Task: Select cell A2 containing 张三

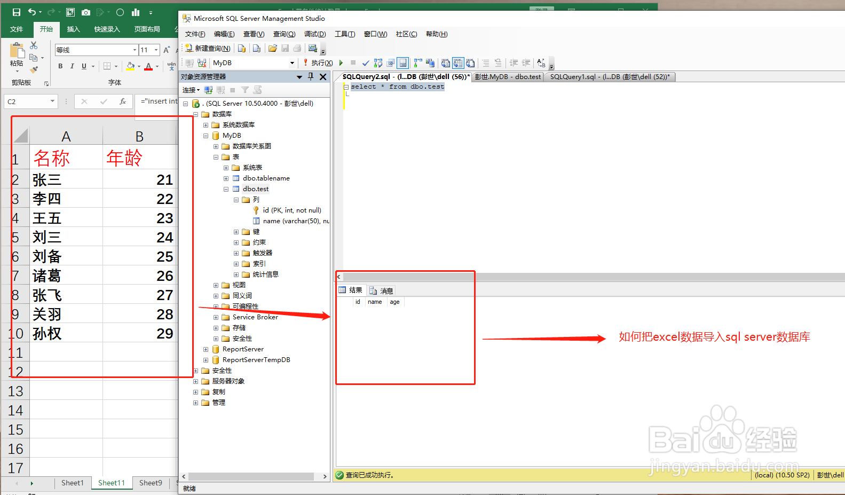Action: coord(66,179)
